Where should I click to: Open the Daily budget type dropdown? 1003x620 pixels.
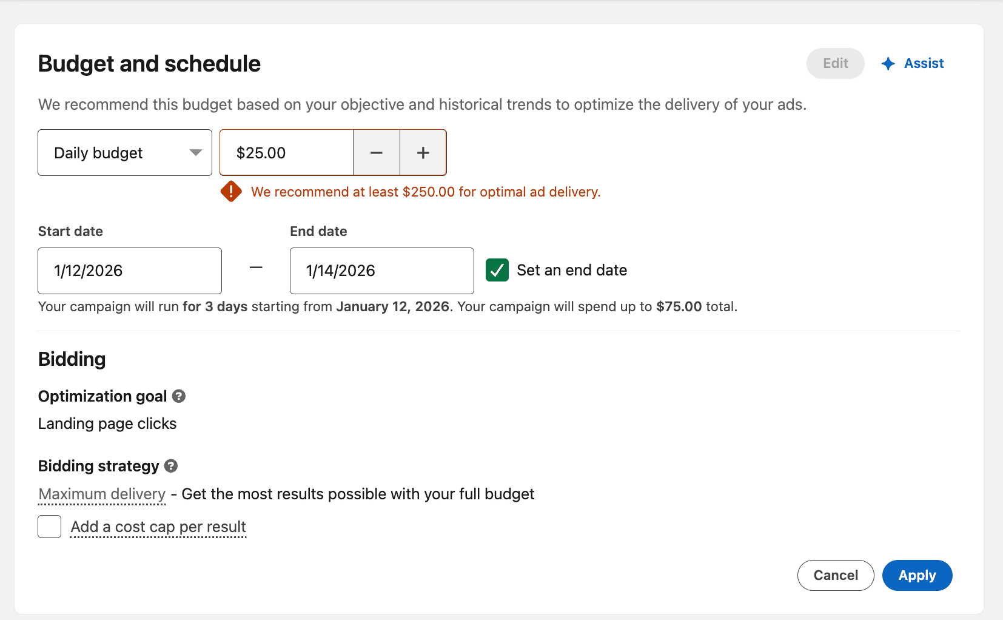point(124,152)
